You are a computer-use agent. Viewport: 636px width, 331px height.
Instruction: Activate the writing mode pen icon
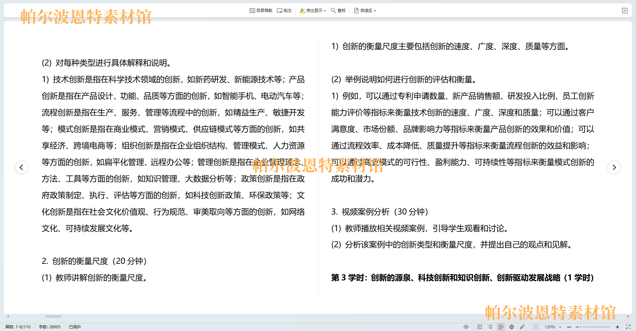[x=522, y=327]
